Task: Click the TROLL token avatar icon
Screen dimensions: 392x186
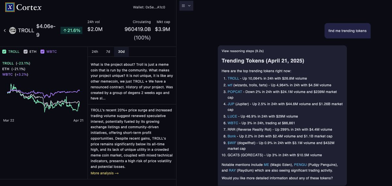Action: [x=13, y=30]
